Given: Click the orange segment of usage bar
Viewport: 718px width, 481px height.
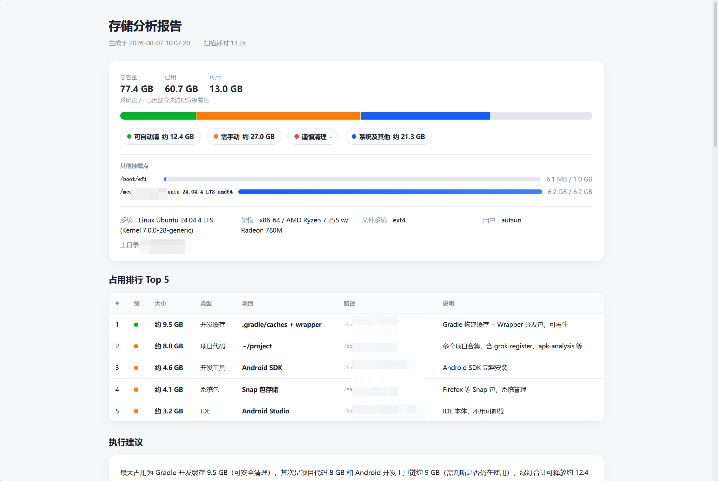Looking at the screenshot, I should tap(278, 116).
